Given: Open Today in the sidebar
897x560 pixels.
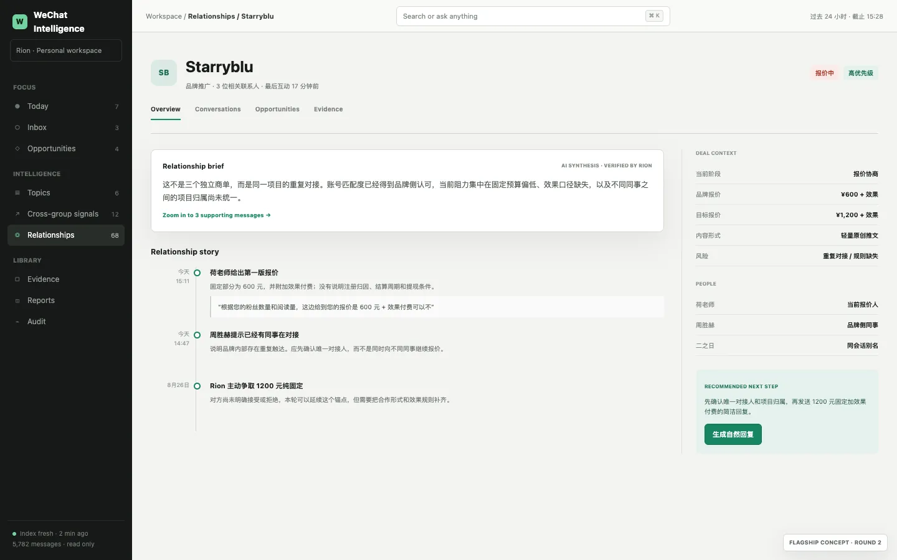Looking at the screenshot, I should pos(66,106).
